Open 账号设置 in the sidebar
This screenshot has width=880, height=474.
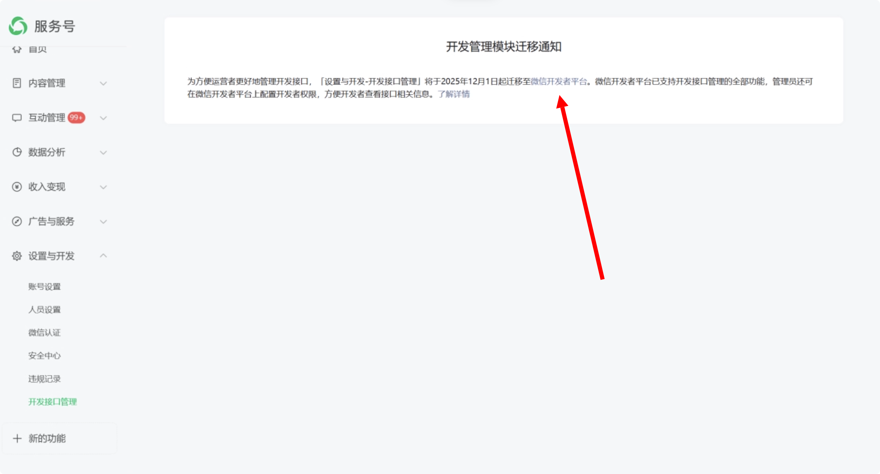pos(44,287)
